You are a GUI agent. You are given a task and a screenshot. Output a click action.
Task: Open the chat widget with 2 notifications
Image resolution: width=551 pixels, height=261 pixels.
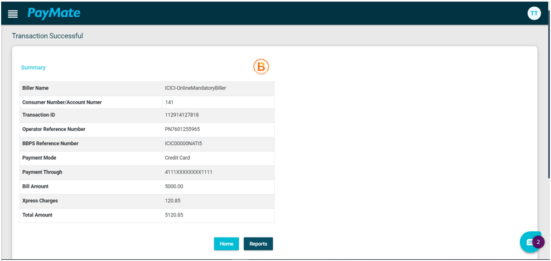(531, 242)
